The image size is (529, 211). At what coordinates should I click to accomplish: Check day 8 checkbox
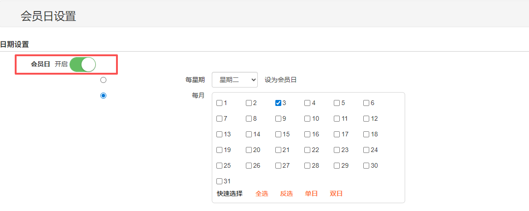(249, 119)
